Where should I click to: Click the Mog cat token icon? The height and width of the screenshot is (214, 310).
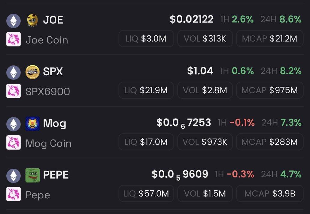32,124
